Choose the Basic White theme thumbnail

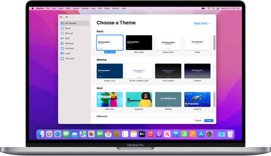[110, 43]
